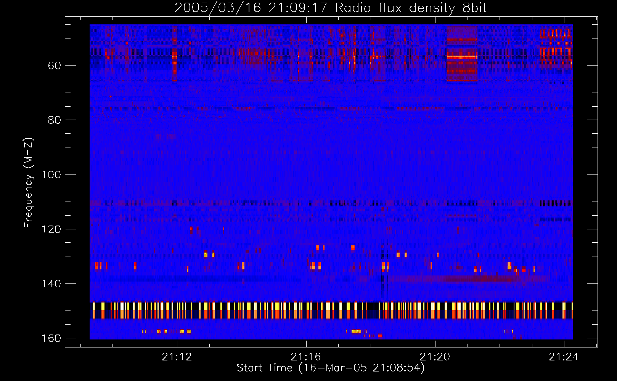
Task: Click the '80' frequency tick label
Action: pyautogui.click(x=55, y=120)
